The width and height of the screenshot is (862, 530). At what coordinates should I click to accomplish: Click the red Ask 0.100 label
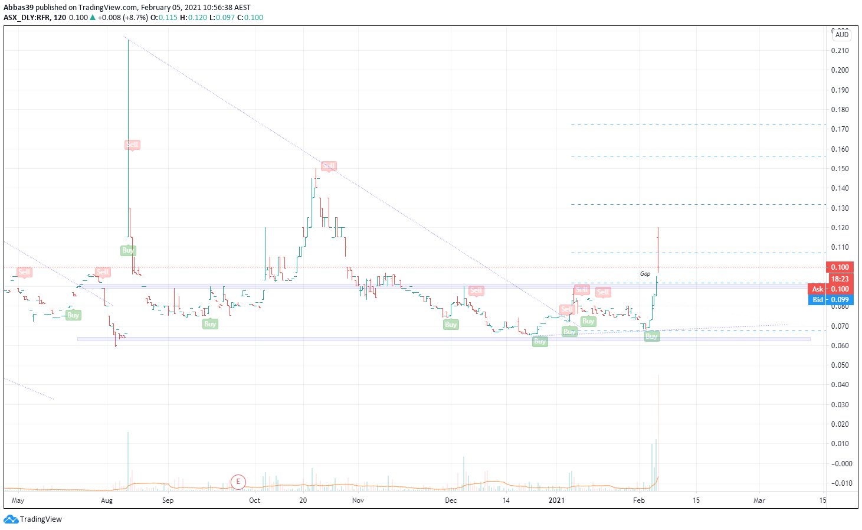pyautogui.click(x=830, y=289)
